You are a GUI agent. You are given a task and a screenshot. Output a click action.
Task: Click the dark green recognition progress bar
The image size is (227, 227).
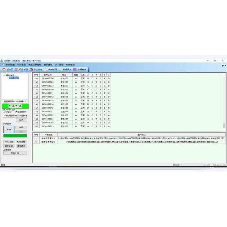(15, 136)
